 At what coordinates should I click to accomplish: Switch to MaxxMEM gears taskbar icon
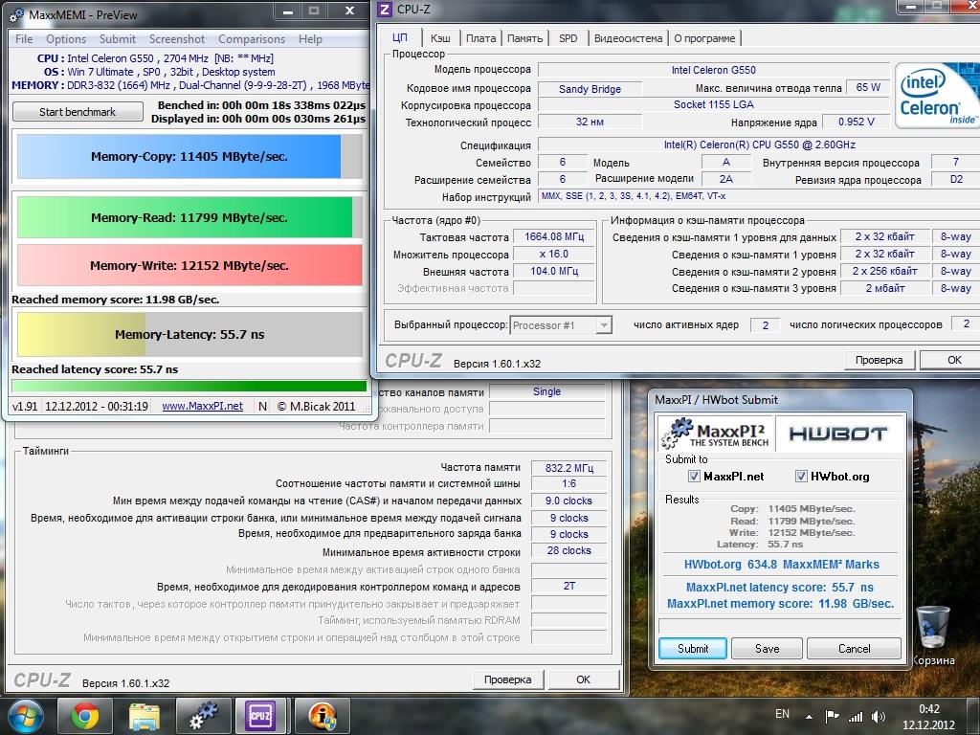[204, 716]
